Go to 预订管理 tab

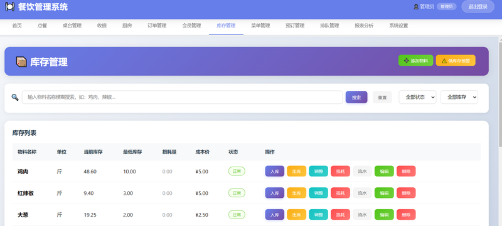(x=295, y=26)
